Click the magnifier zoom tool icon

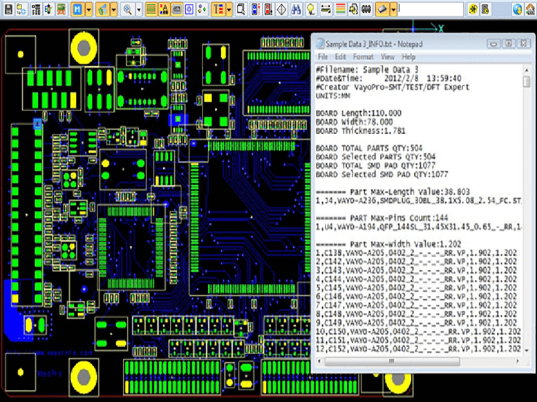click(x=127, y=9)
